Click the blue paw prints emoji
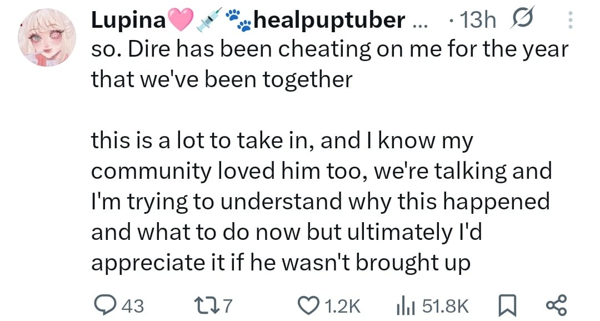 (238, 19)
